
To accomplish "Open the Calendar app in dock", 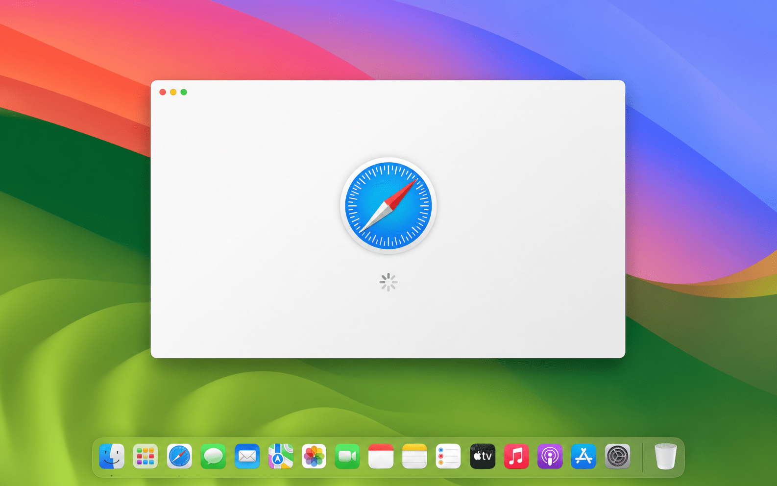I will coord(381,457).
